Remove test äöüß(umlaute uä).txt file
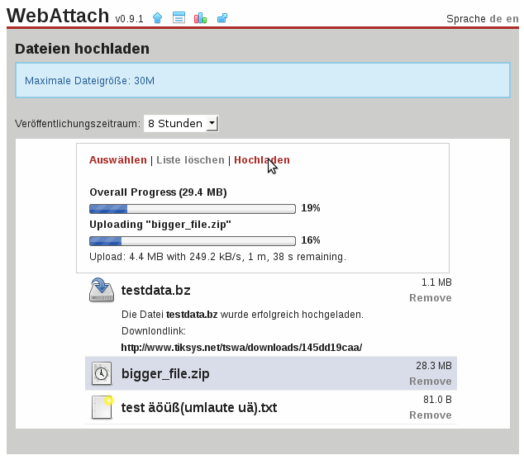524x460 pixels. point(431,415)
